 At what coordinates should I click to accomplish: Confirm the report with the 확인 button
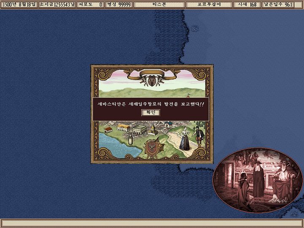[x=151, y=113]
